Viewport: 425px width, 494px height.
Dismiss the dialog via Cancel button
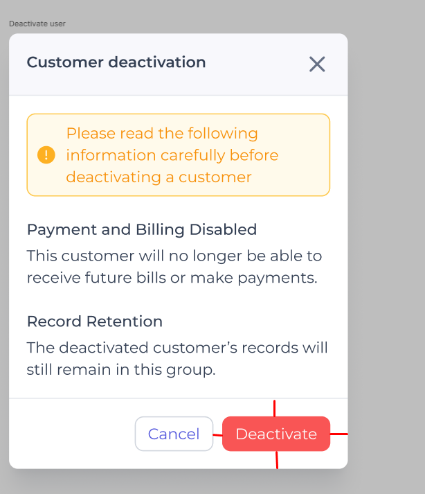pyautogui.click(x=174, y=434)
